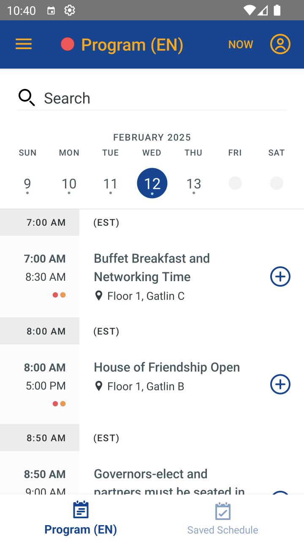This screenshot has height=542, width=304.
Task: Tap the search magnifier icon
Action: click(x=27, y=98)
